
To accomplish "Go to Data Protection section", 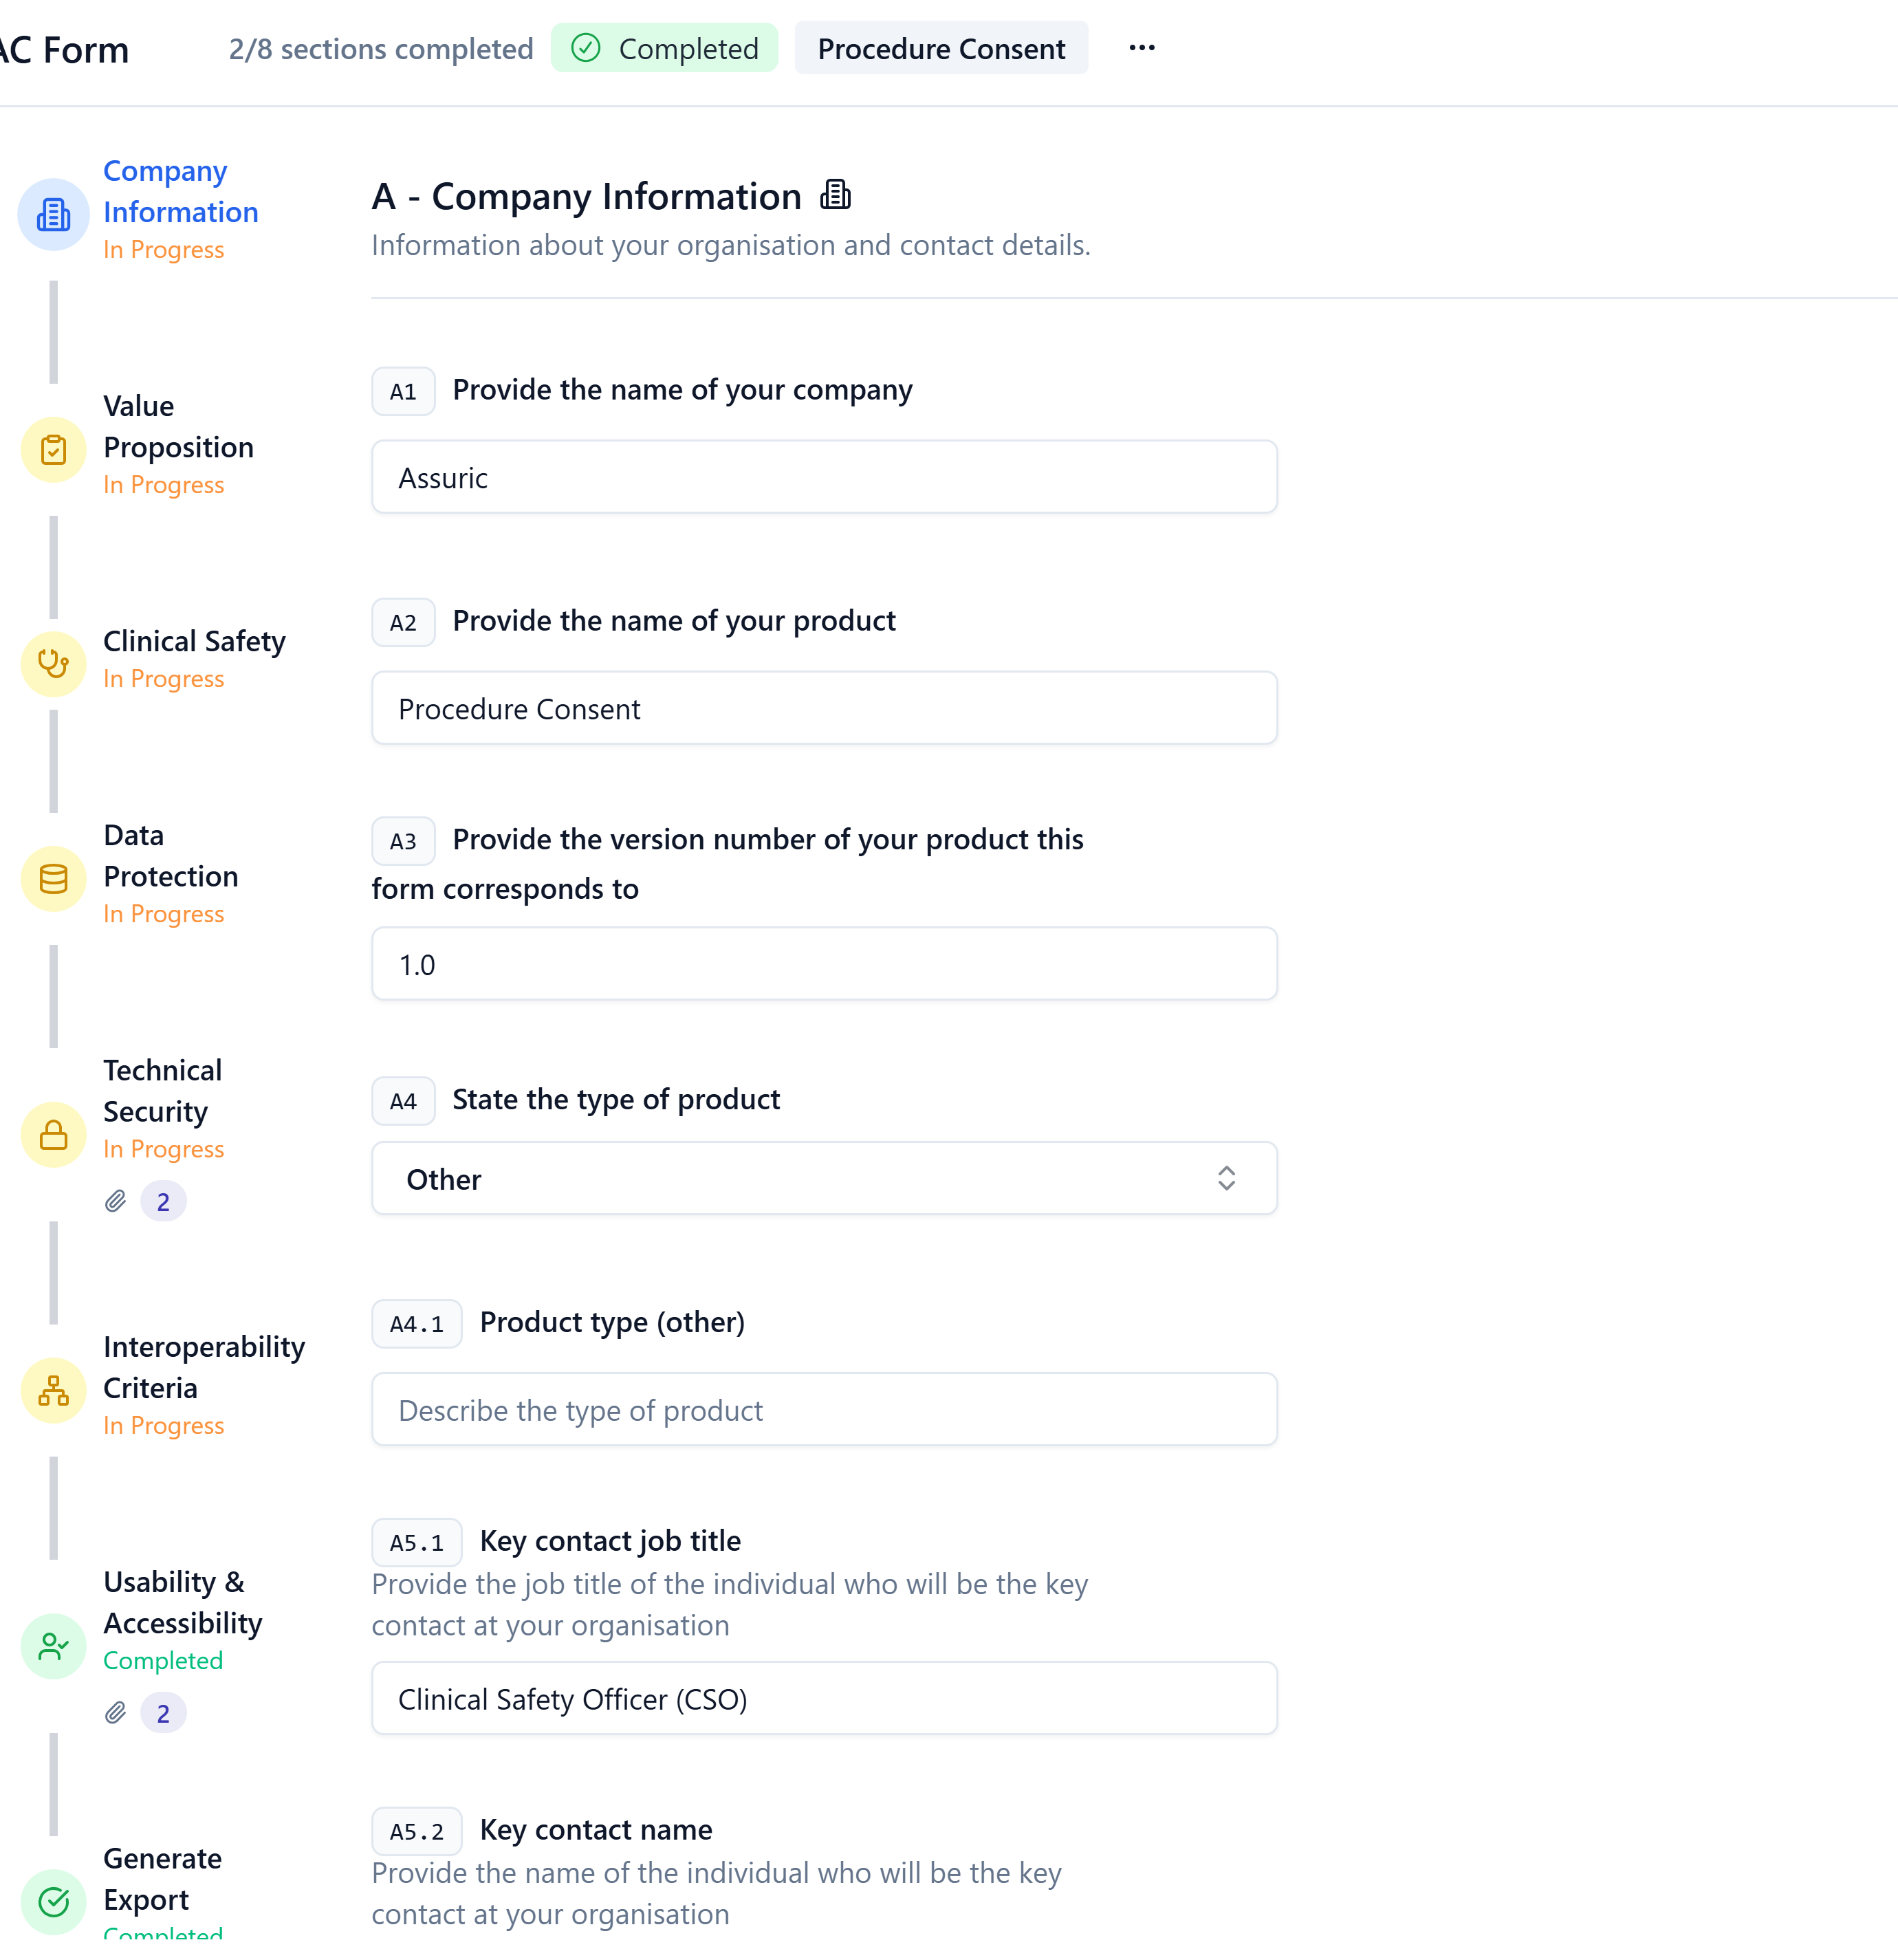I will (171, 856).
